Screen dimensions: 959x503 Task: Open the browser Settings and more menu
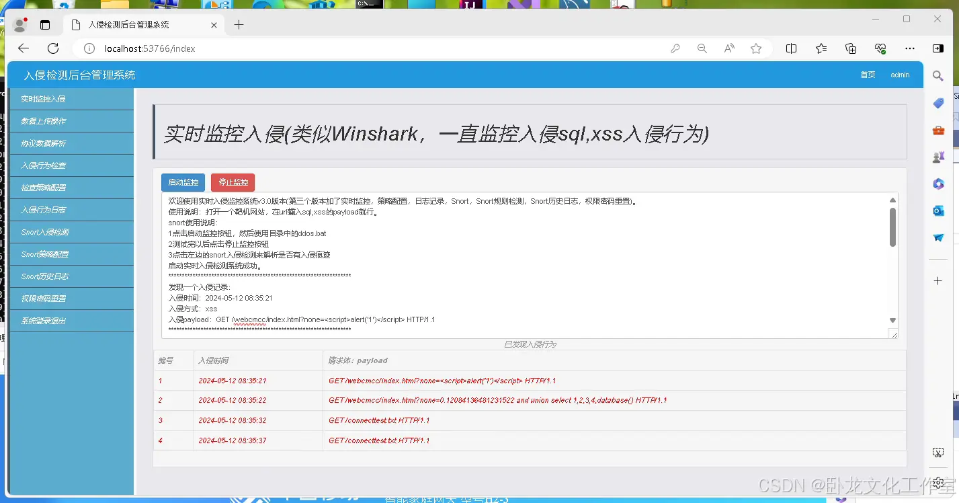click(x=910, y=48)
